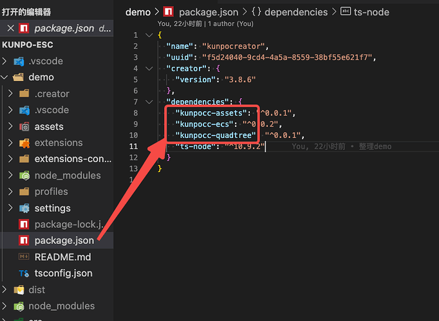Screen dimensions: 439x321
Task: Click line number 13 in the gutter
Action: tap(133, 169)
